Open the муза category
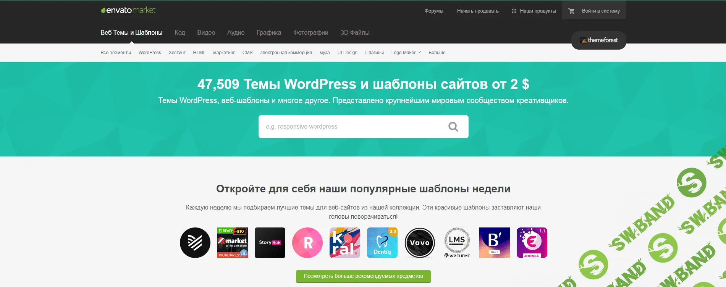Screen dimensions: 726x287 click(325, 53)
